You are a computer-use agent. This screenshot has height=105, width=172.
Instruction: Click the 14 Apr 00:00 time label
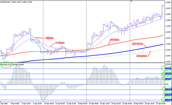[x=83, y=103]
